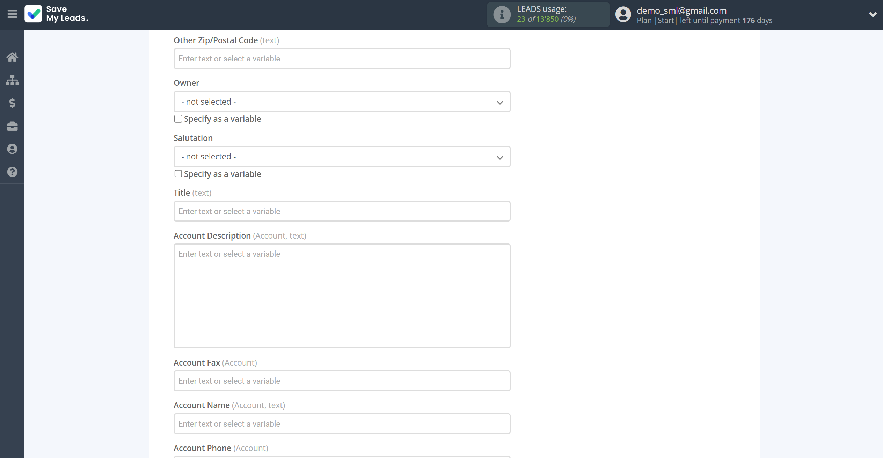
Task: Enable Specify as a variable for Owner
Action: point(178,119)
